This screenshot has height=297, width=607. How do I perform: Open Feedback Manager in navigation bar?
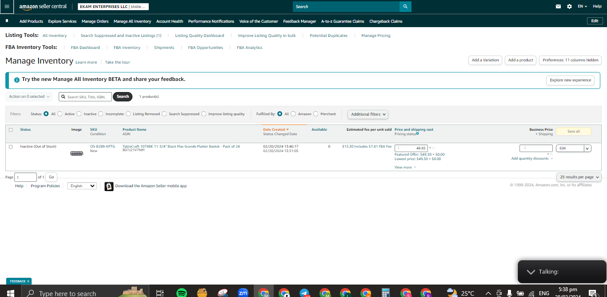point(300,21)
